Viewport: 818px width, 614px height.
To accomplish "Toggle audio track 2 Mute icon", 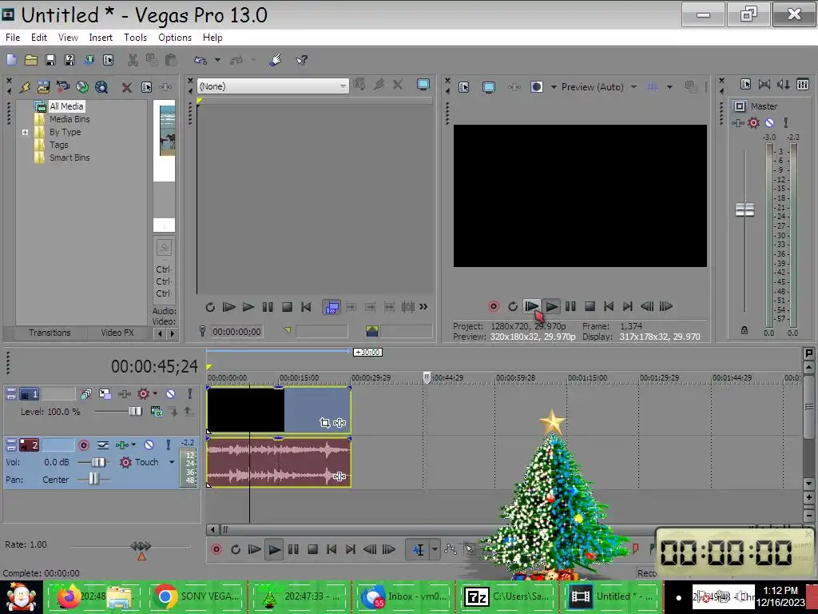I will [149, 445].
